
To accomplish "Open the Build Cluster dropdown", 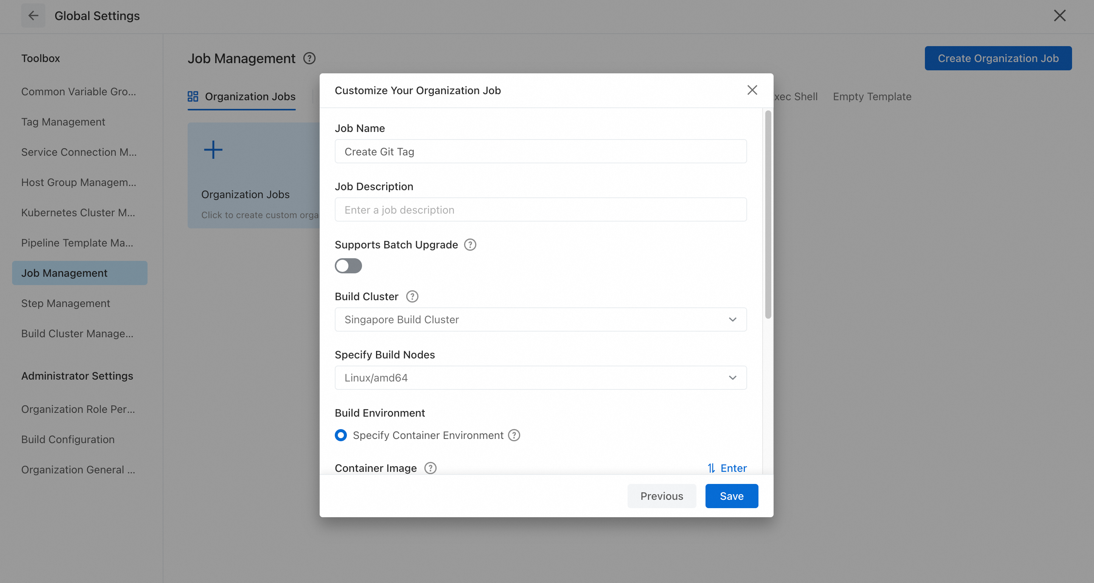I will (540, 319).
